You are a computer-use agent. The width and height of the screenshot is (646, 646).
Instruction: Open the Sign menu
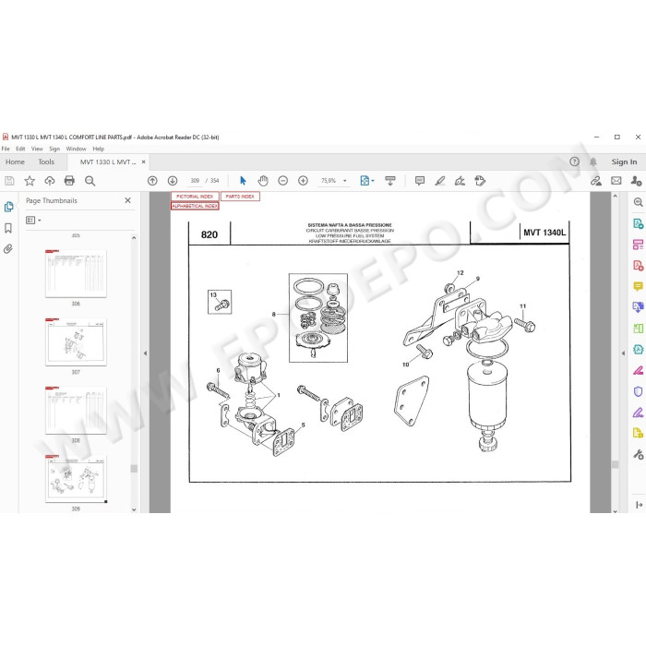tap(54, 149)
